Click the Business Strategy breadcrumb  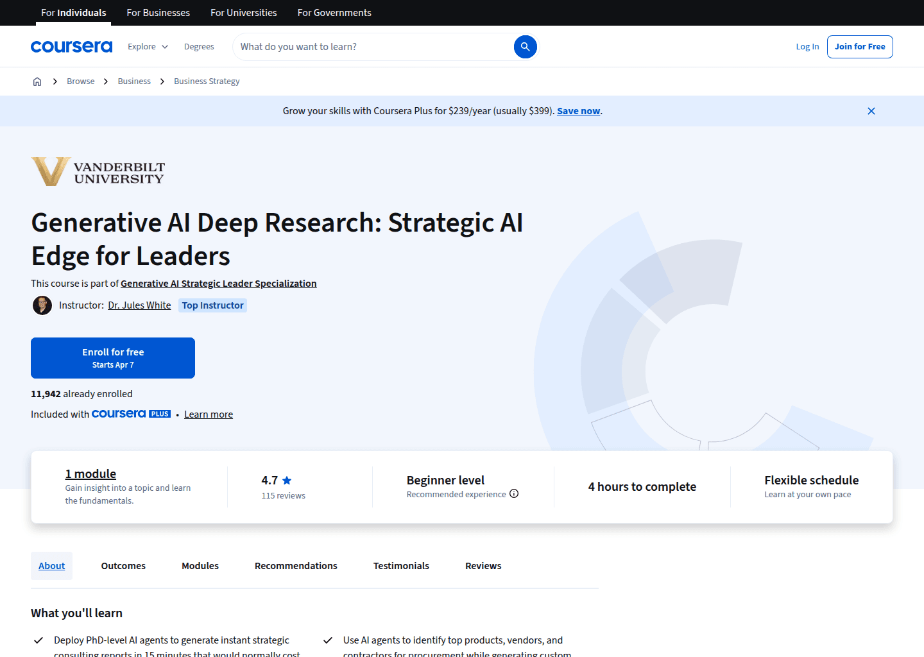(207, 81)
